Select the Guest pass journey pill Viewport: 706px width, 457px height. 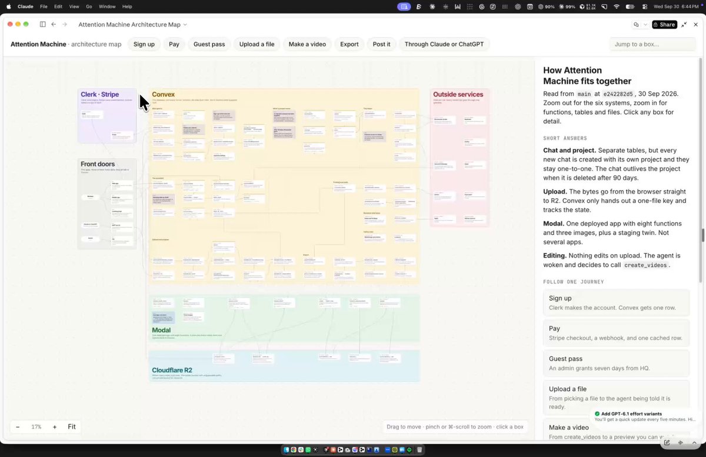coord(209,44)
